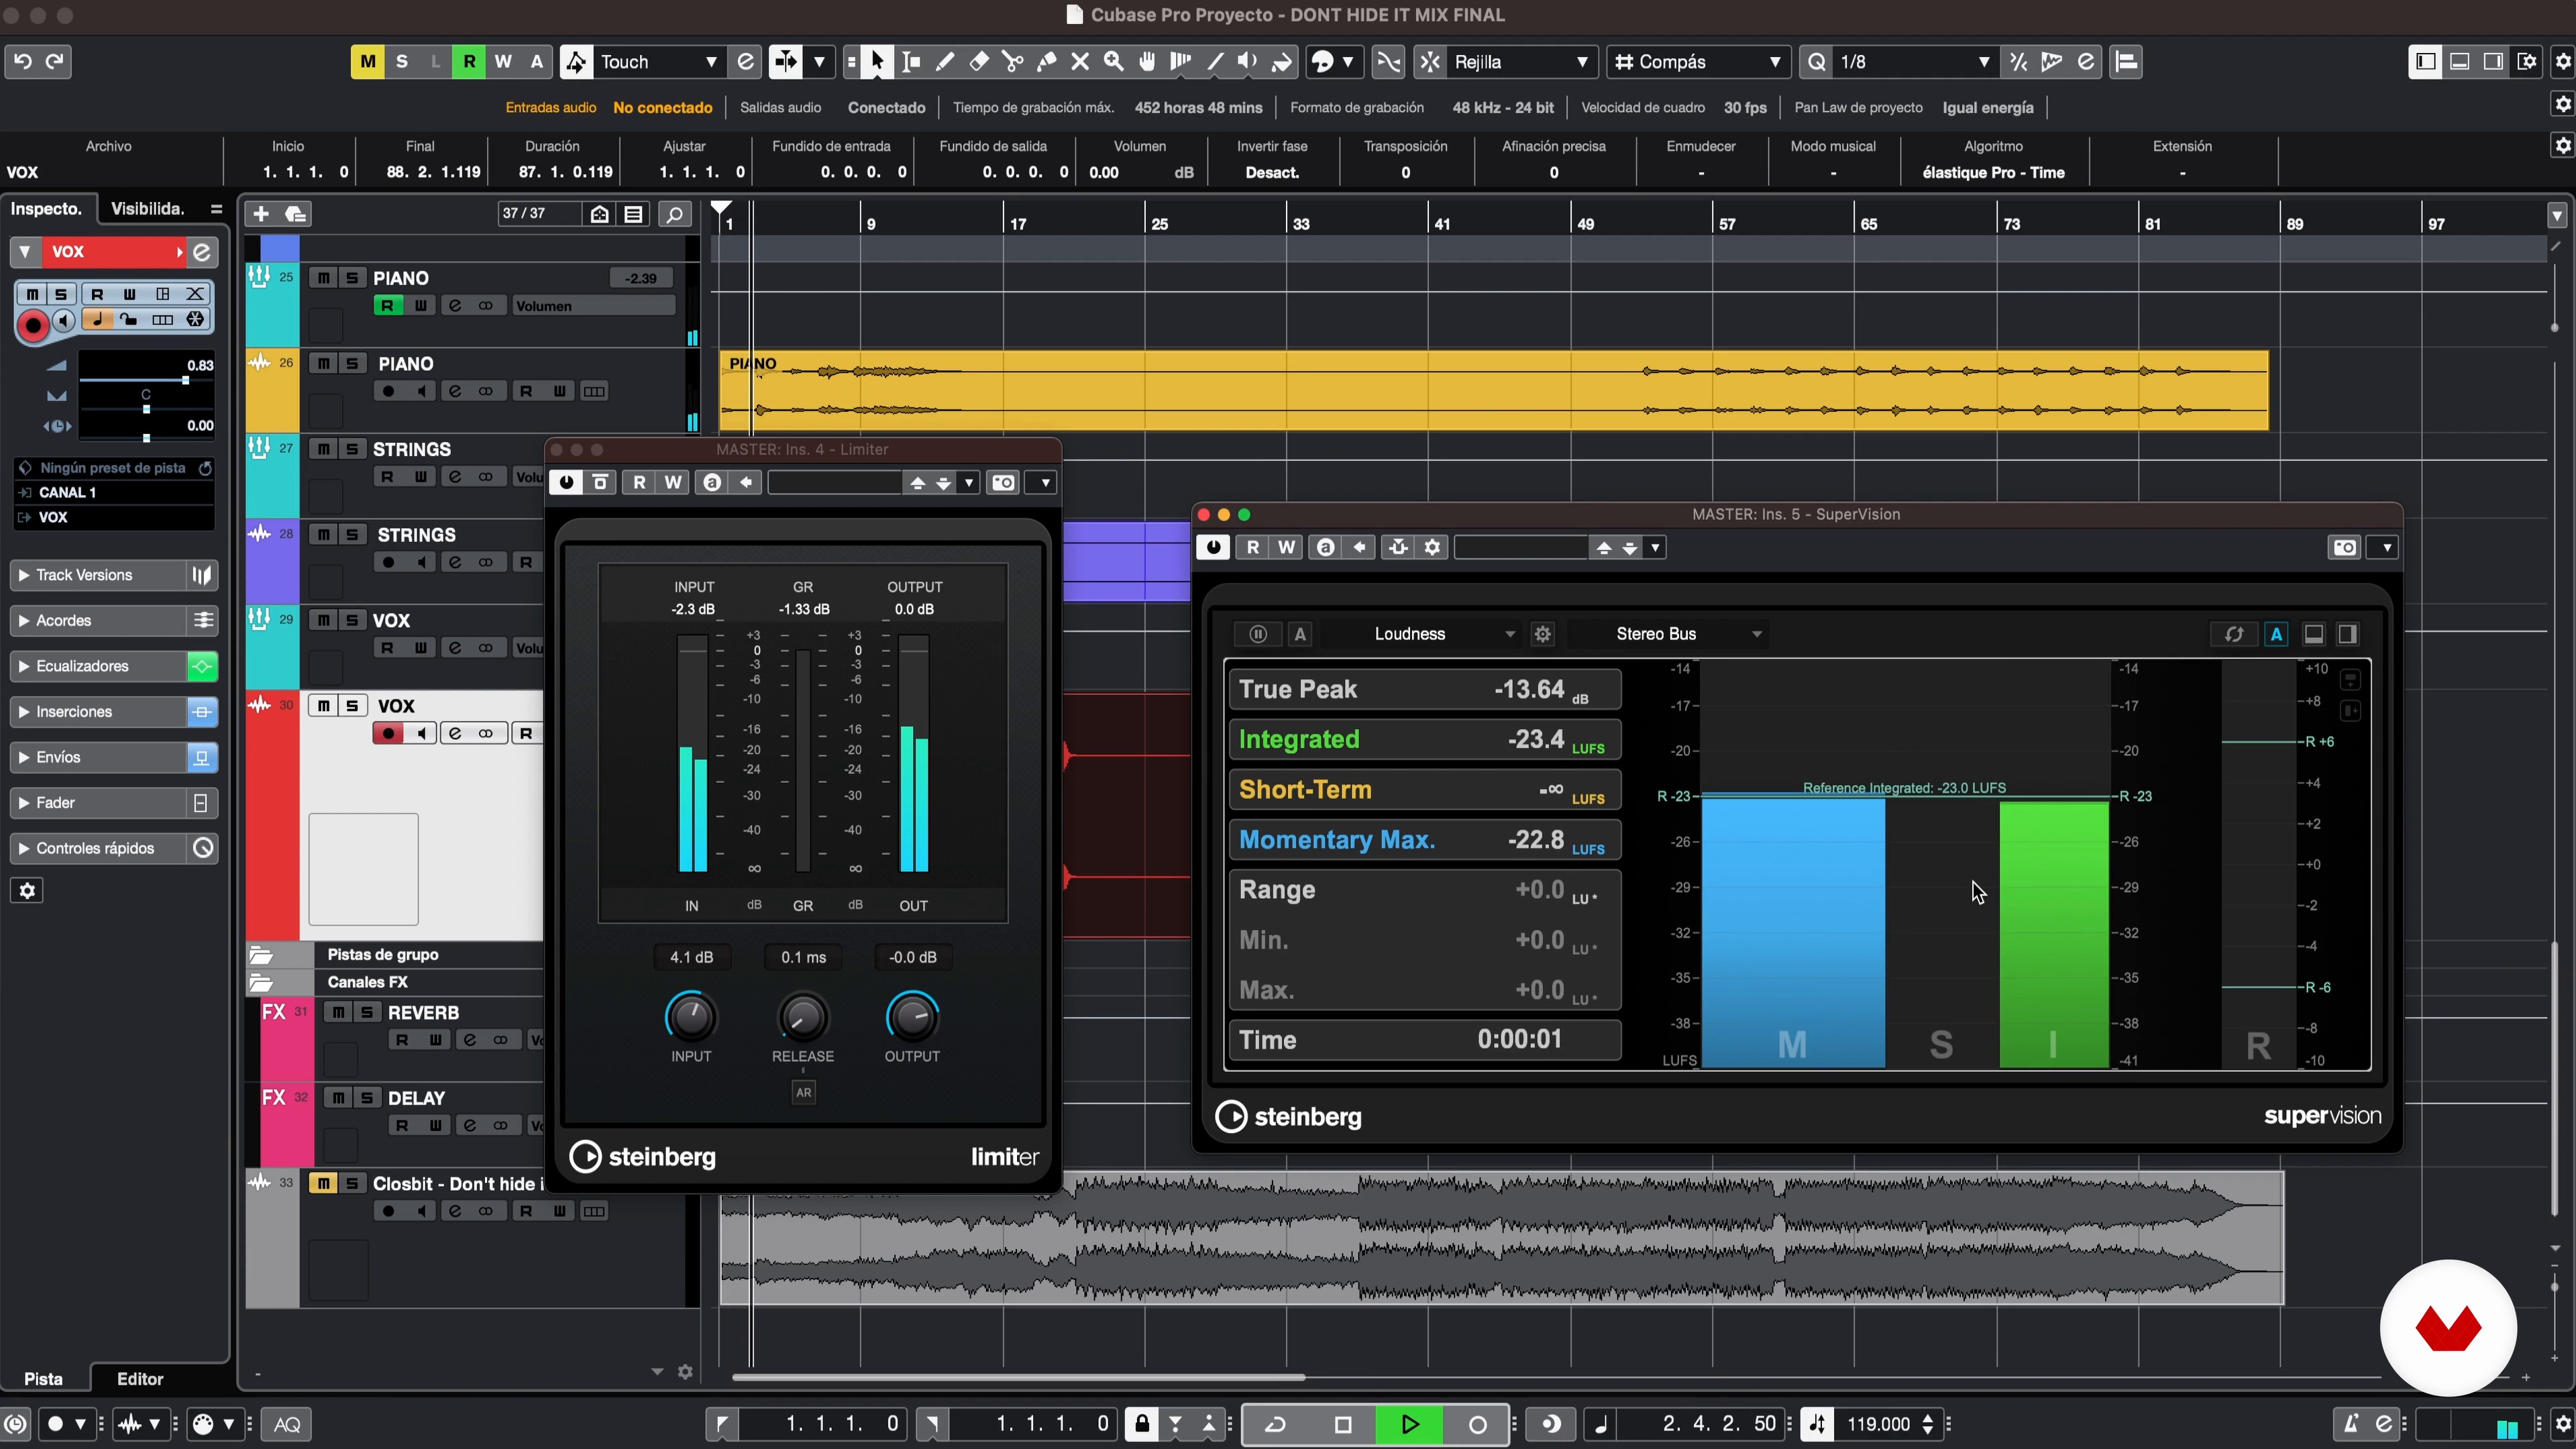Open the Pistas de grupo folder

coord(260,955)
